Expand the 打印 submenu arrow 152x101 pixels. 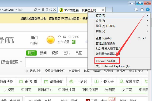coord(147,15)
